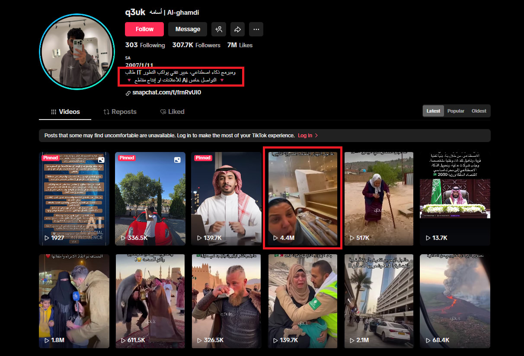This screenshot has width=524, height=356.
Task: Click the photo-carousel icon on the red car post
Action: [177, 160]
